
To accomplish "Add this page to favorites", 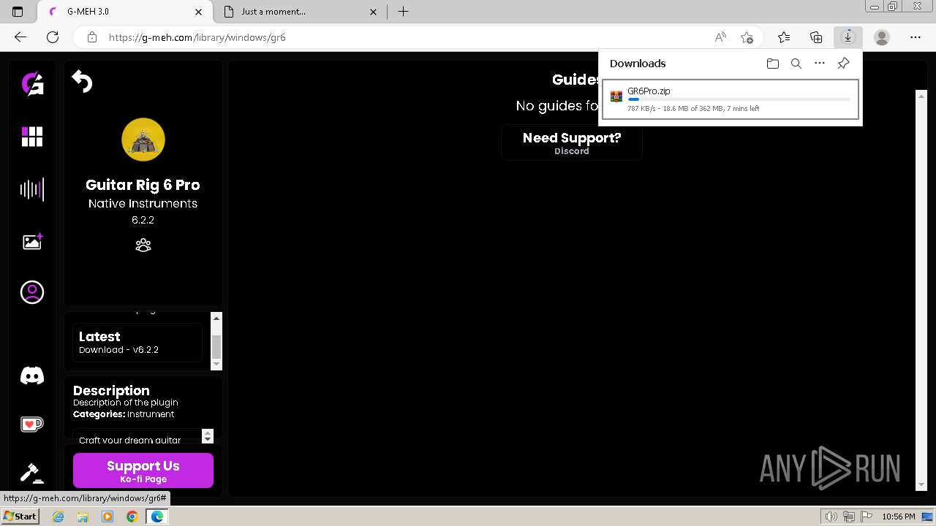I will [747, 37].
